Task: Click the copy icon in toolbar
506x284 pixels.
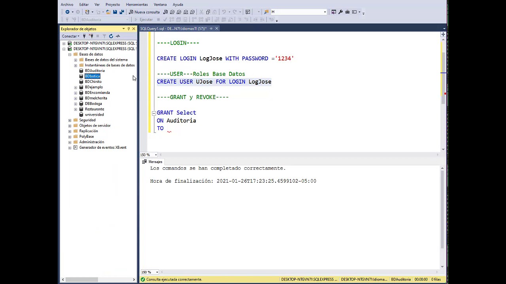Action: click(208, 12)
